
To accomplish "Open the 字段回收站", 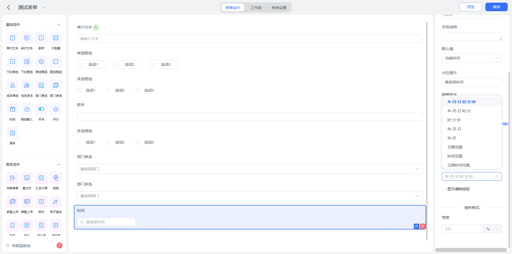I will click(x=21, y=246).
